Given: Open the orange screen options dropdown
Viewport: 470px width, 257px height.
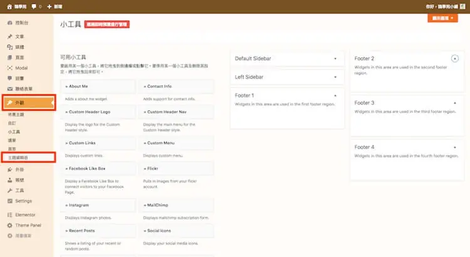Looking at the screenshot, I should tap(442, 18).
